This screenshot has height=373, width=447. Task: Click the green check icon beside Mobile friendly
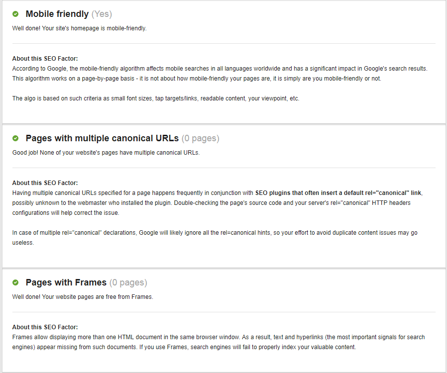[15, 14]
